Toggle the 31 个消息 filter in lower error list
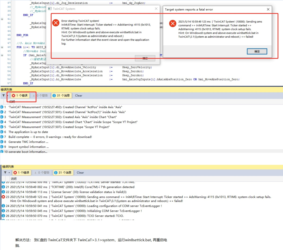Viewport: 283px width, 250px height. (63, 172)
